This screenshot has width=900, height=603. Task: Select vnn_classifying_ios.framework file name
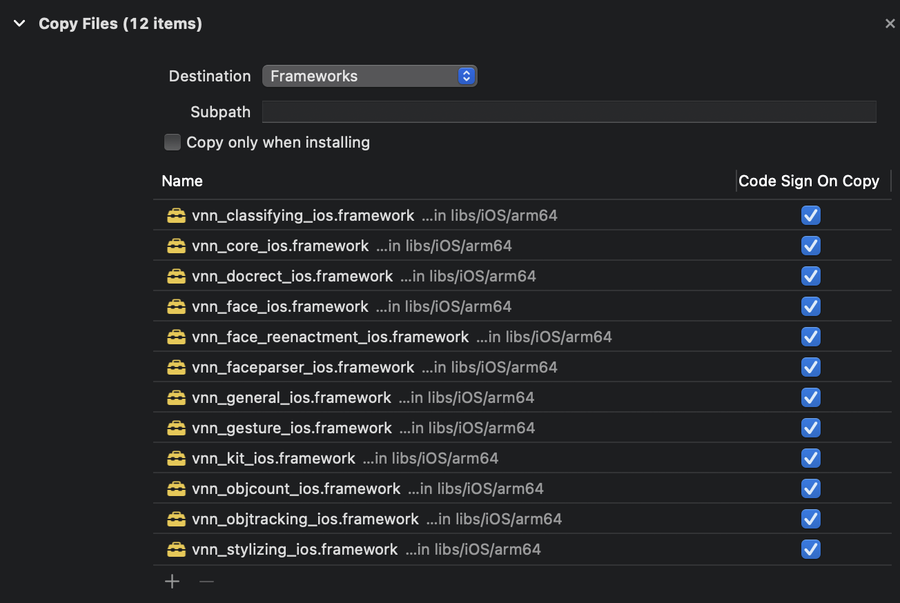pos(303,216)
